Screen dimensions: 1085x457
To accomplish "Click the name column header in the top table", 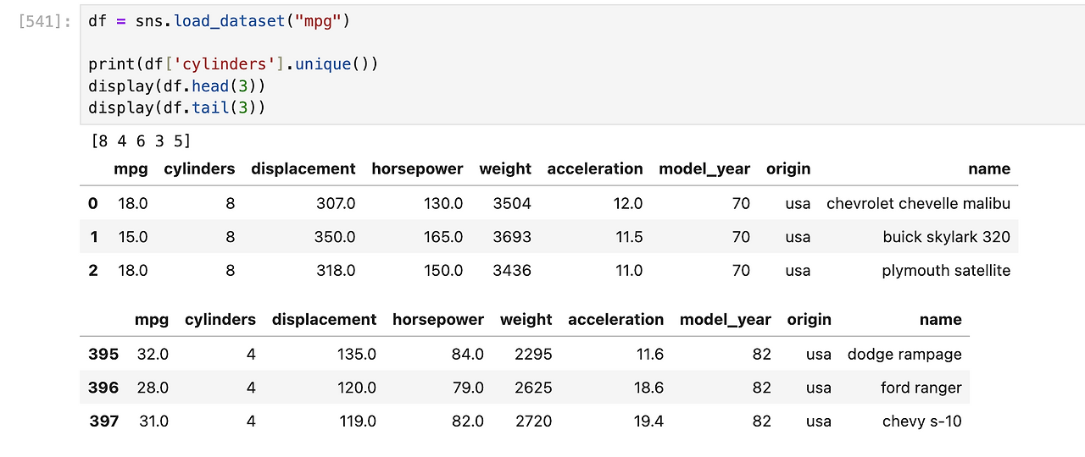I will coord(989,168).
